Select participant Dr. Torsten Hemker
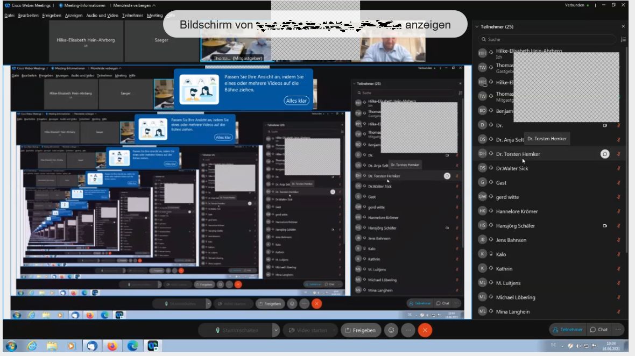This screenshot has width=635, height=356. (x=549, y=154)
